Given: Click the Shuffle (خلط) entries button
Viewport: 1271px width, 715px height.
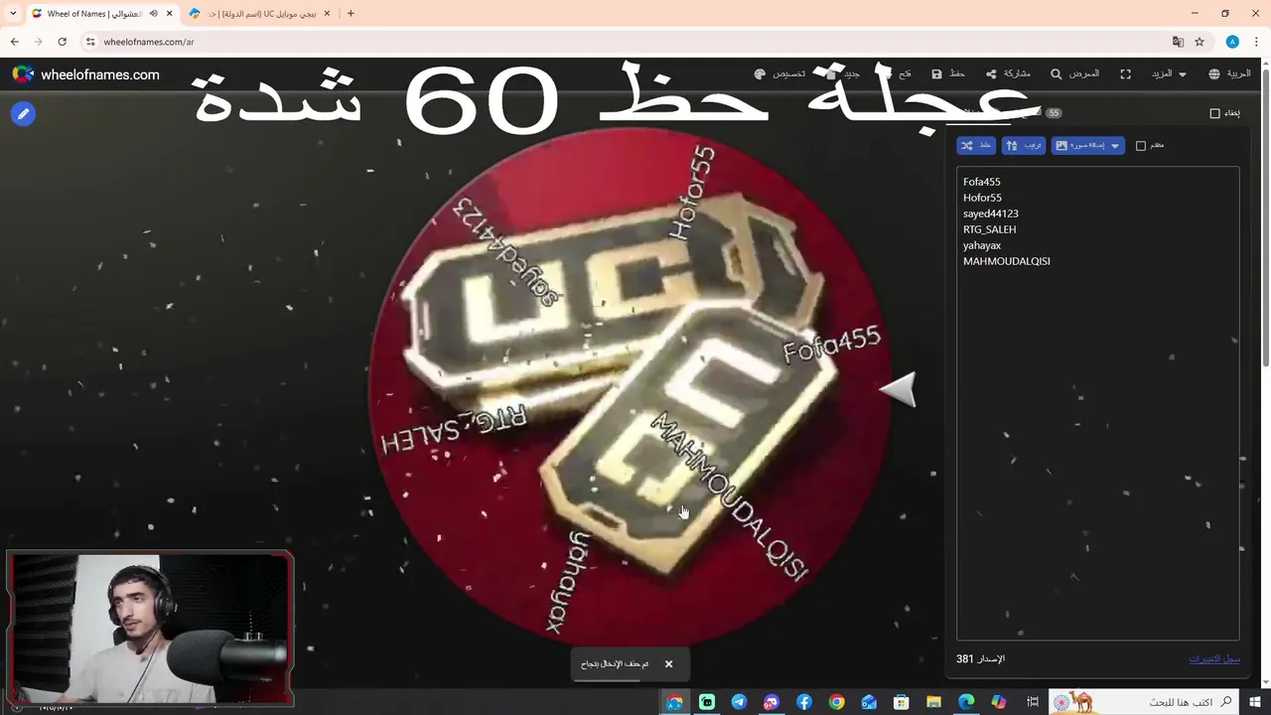Looking at the screenshot, I should [976, 146].
